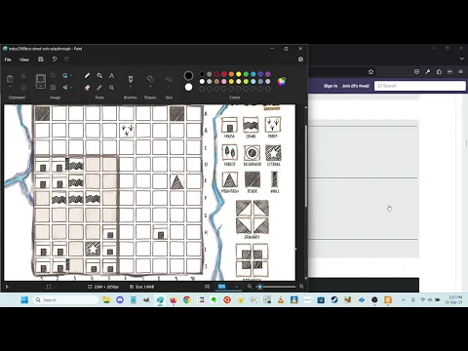Click the Flip icon
Image resolution: width=468 pixels, height=351 pixels.
coord(65,87)
